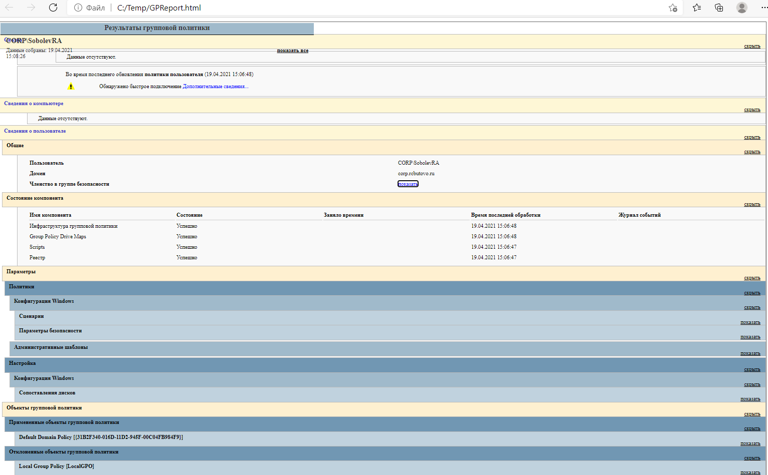Show security group membership via 'показать'

[x=408, y=184]
